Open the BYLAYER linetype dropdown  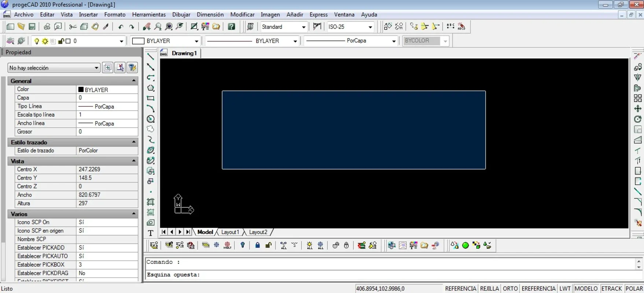(x=295, y=41)
